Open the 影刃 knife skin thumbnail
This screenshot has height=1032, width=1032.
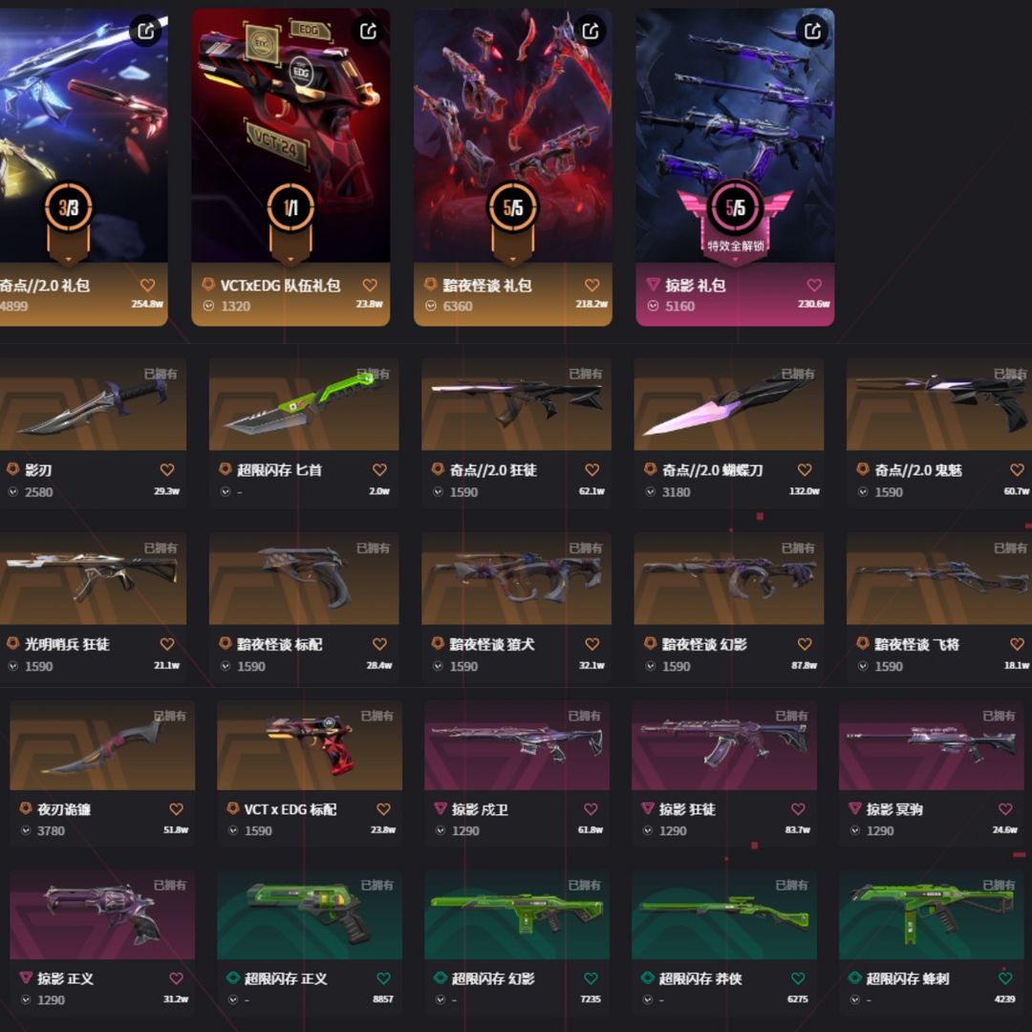[x=93, y=405]
